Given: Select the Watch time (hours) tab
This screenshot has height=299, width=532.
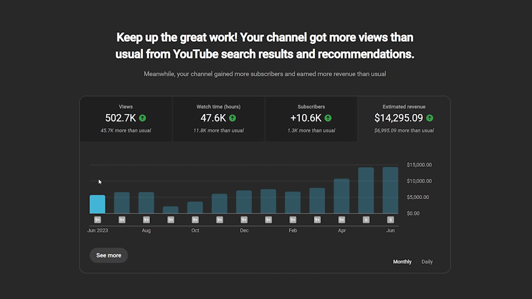Looking at the screenshot, I should pos(218,118).
